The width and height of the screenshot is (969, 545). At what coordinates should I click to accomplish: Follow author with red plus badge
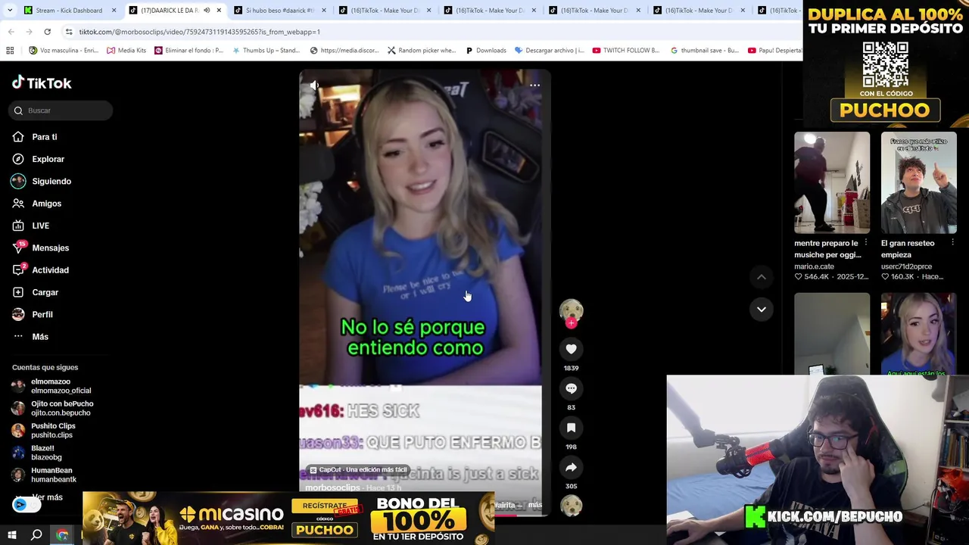pos(571,323)
